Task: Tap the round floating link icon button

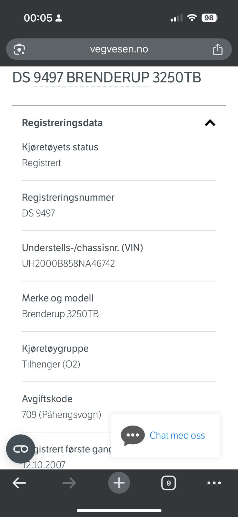Action: pyautogui.click(x=21, y=449)
